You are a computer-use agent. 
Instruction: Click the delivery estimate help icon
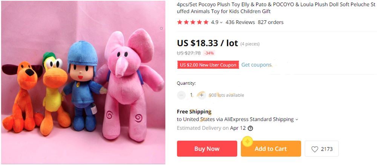(250, 128)
